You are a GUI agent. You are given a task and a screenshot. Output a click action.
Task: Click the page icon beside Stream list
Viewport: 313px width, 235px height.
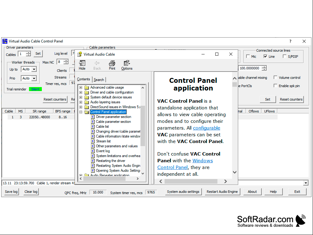point(93,141)
